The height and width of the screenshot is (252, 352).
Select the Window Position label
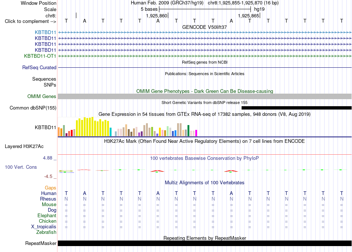(39, 3)
